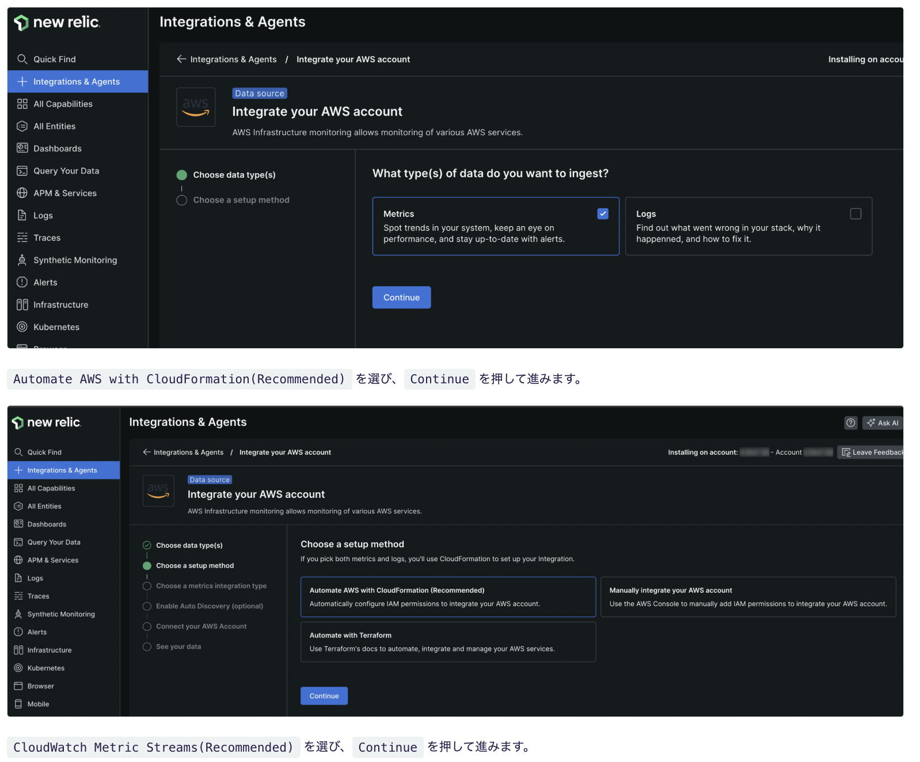Click the AWS logo tile in top screenshot
Image resolution: width=920 pixels, height=762 pixels.
(196, 107)
